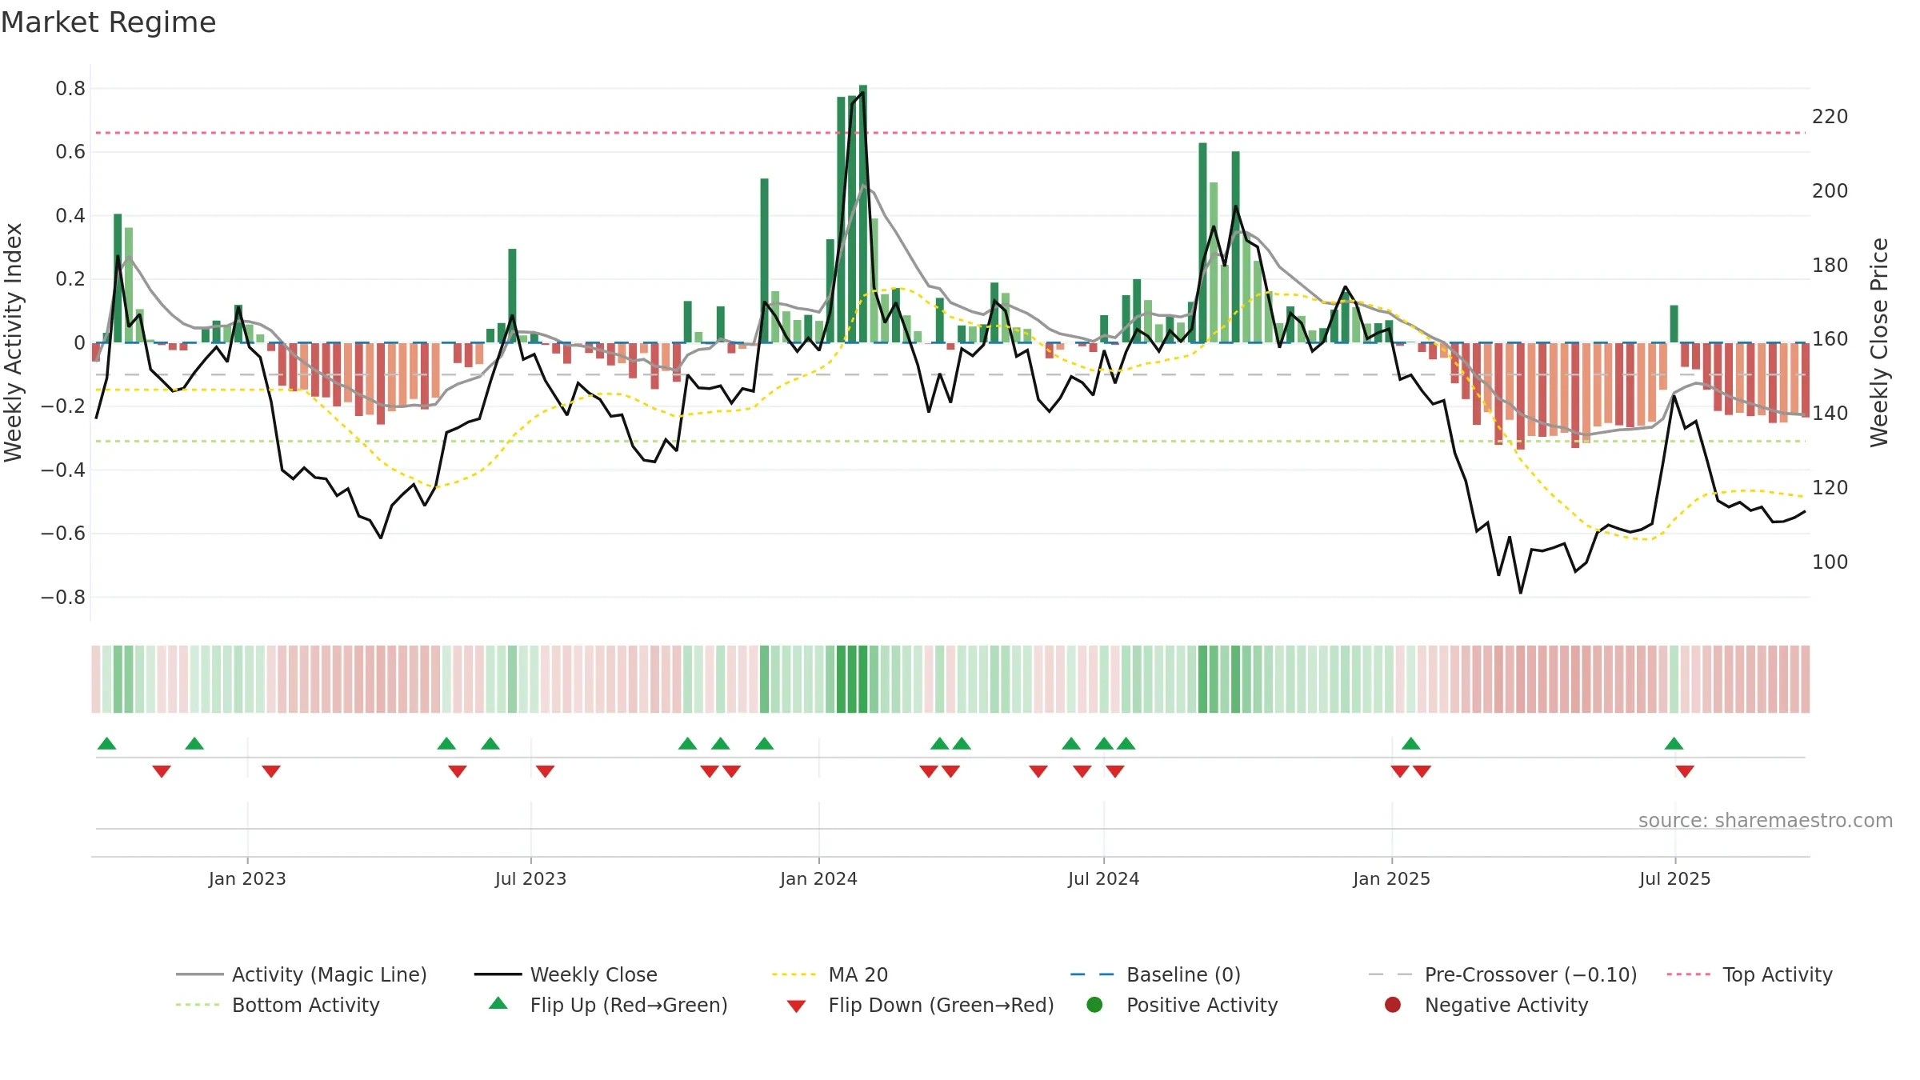Click the 0.6 tick on the activity axis
1920x1080 pixels.
pos(70,152)
